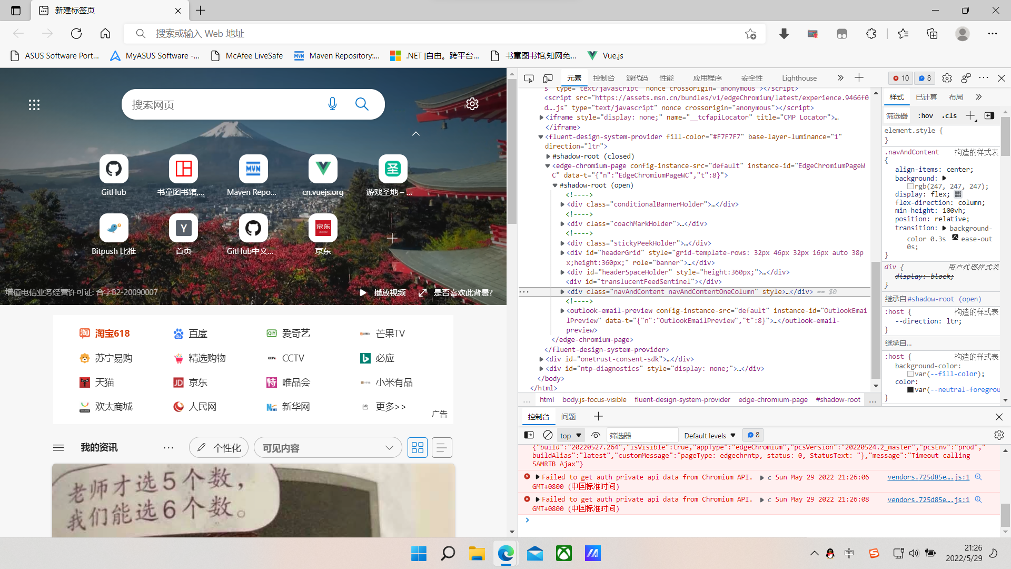Open the downloads icon in toolbar
The image size is (1011, 569).
[x=784, y=34]
